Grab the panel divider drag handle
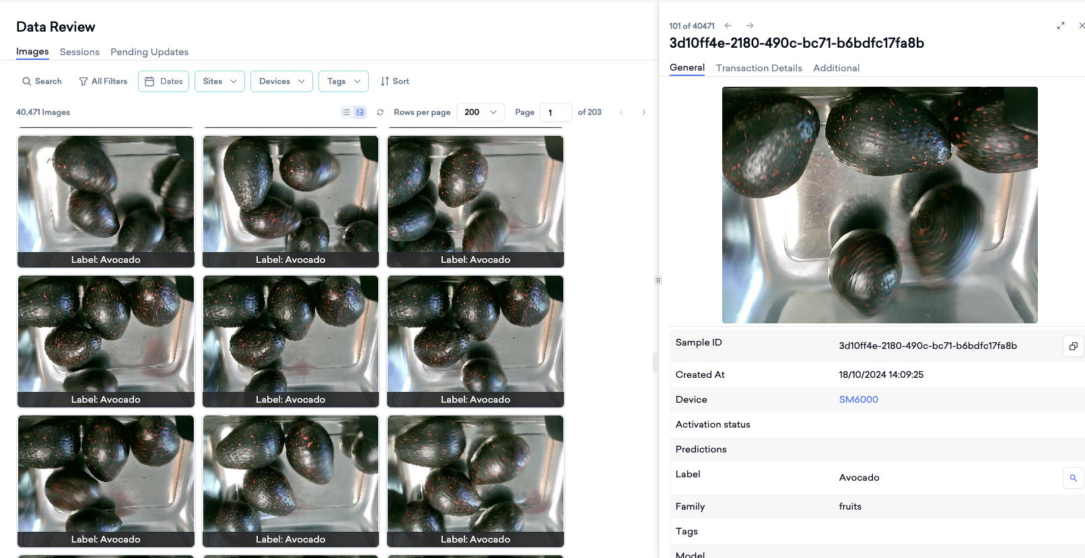 (x=658, y=280)
